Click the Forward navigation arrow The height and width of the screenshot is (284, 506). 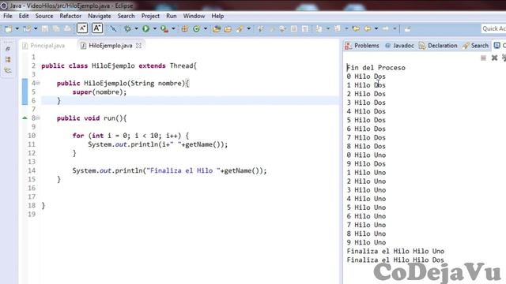coord(386,29)
